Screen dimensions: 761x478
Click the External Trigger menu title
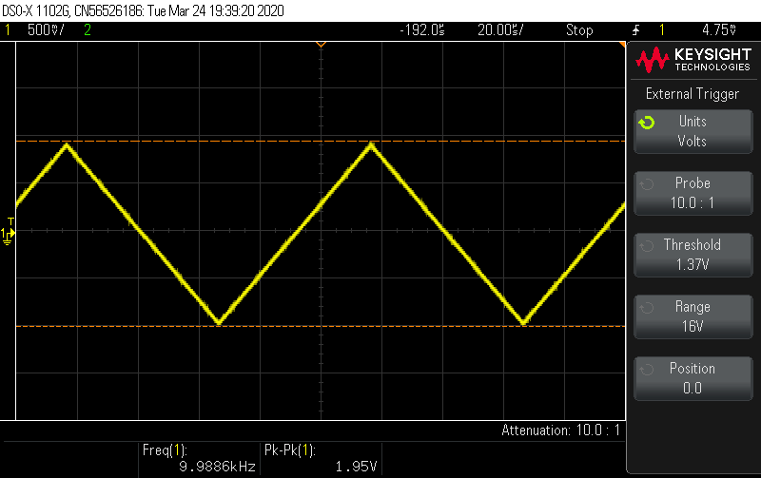point(693,93)
